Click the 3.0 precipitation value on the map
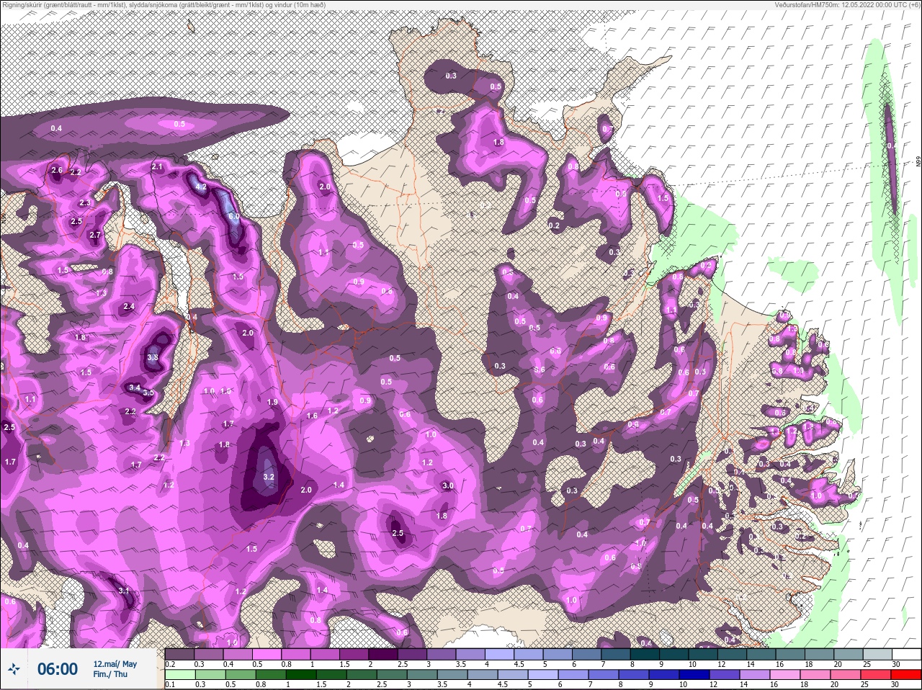 tap(448, 485)
